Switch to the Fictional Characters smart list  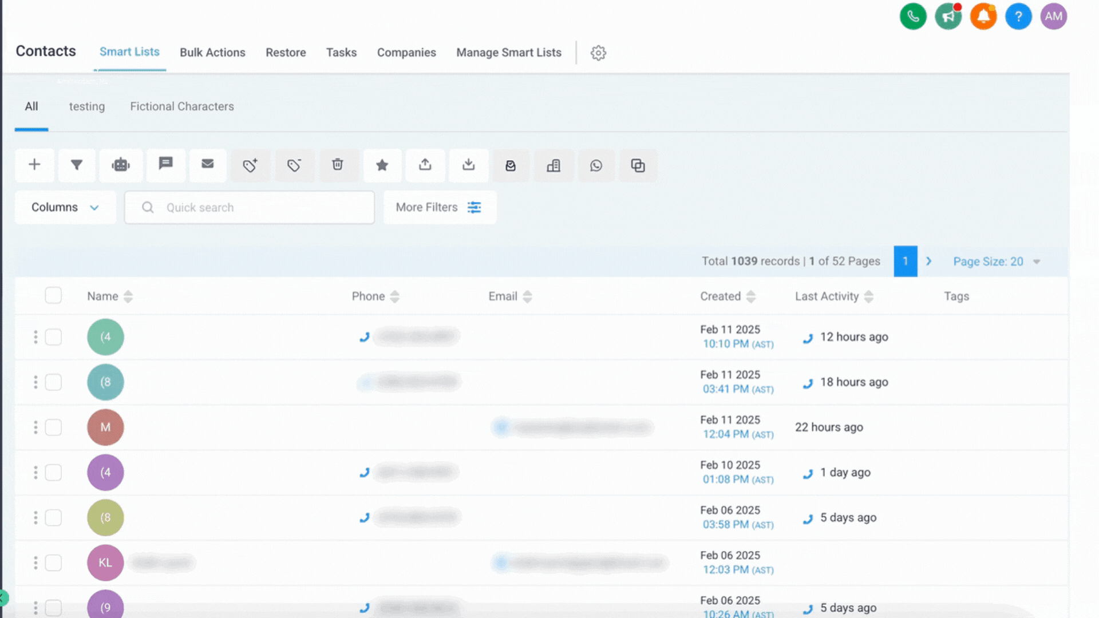[x=181, y=106]
